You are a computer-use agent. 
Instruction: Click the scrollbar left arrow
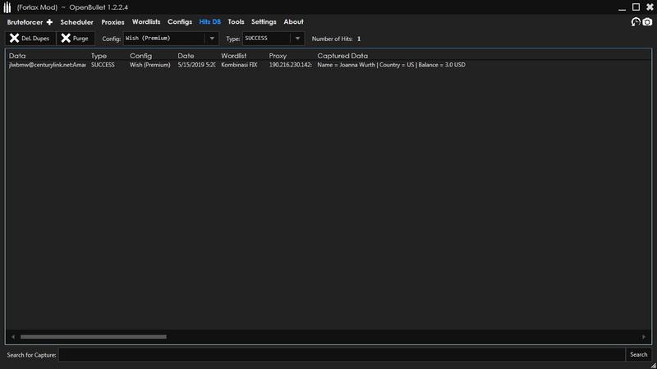click(x=13, y=337)
